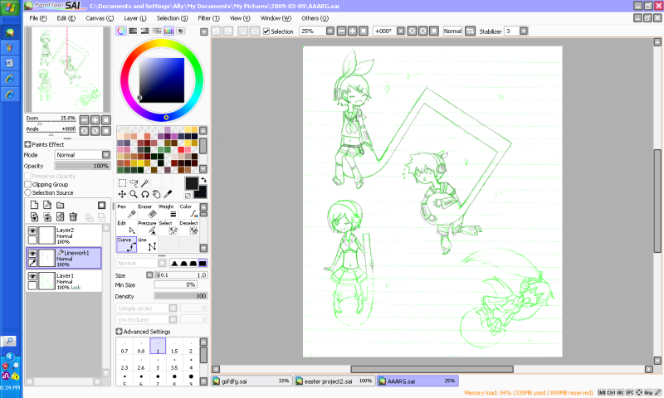Image resolution: width=664 pixels, height=398 pixels.
Task: Adjust the layer Opacity slider
Action: (x=82, y=166)
